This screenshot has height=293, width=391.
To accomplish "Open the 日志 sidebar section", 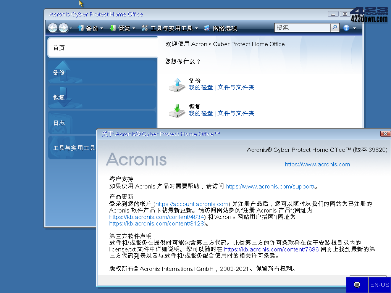I will pos(59,123).
